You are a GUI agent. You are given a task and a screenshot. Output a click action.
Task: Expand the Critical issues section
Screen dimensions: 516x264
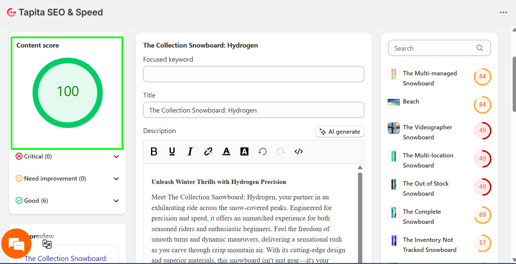coord(116,156)
